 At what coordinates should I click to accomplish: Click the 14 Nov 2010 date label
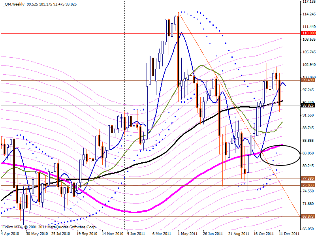pos(113,234)
